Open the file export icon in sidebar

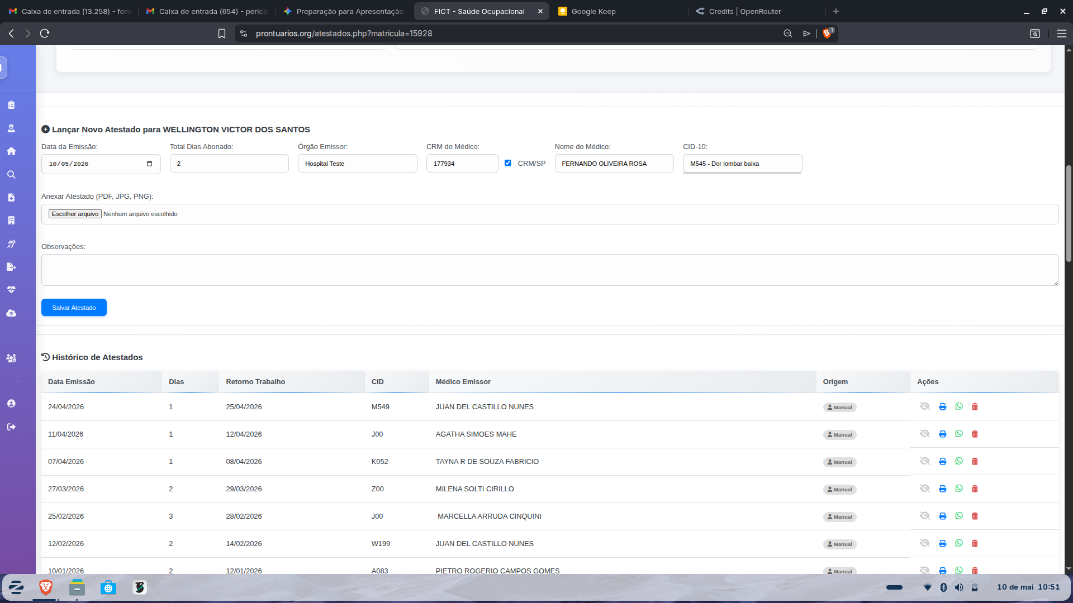pos(11,267)
